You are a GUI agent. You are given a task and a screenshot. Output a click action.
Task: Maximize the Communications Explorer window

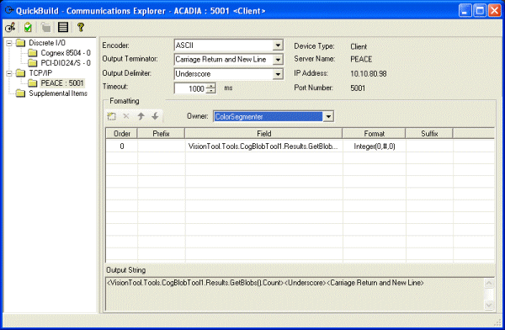click(480, 10)
